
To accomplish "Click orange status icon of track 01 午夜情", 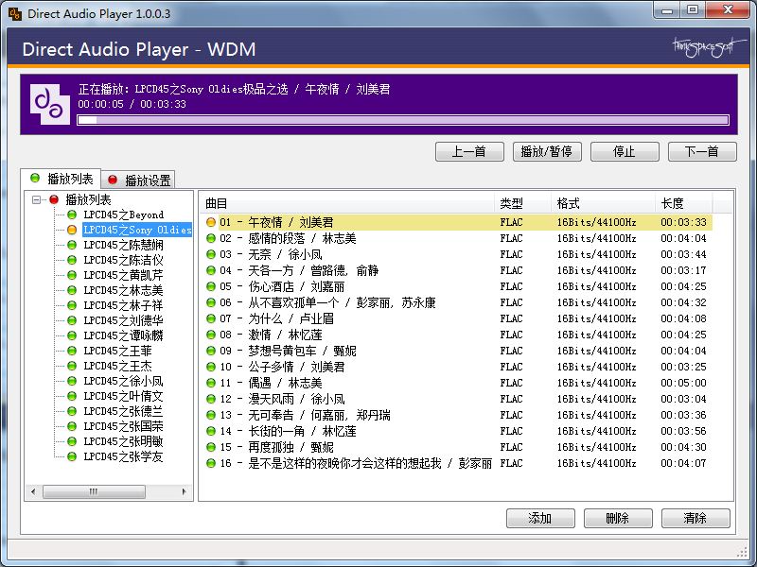I will click(x=211, y=222).
